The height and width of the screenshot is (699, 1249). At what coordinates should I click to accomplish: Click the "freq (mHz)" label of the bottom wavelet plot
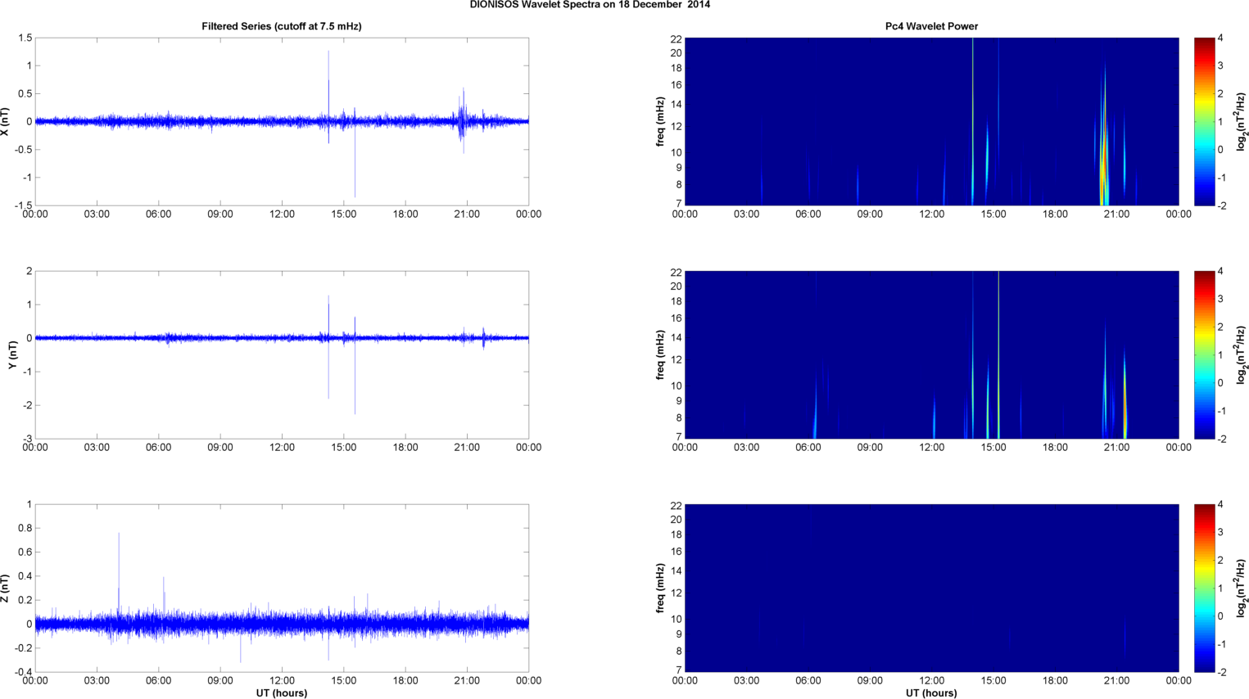point(660,588)
